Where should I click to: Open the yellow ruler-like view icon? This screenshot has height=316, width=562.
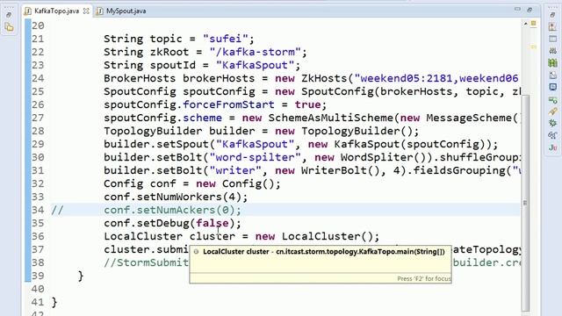click(552, 111)
